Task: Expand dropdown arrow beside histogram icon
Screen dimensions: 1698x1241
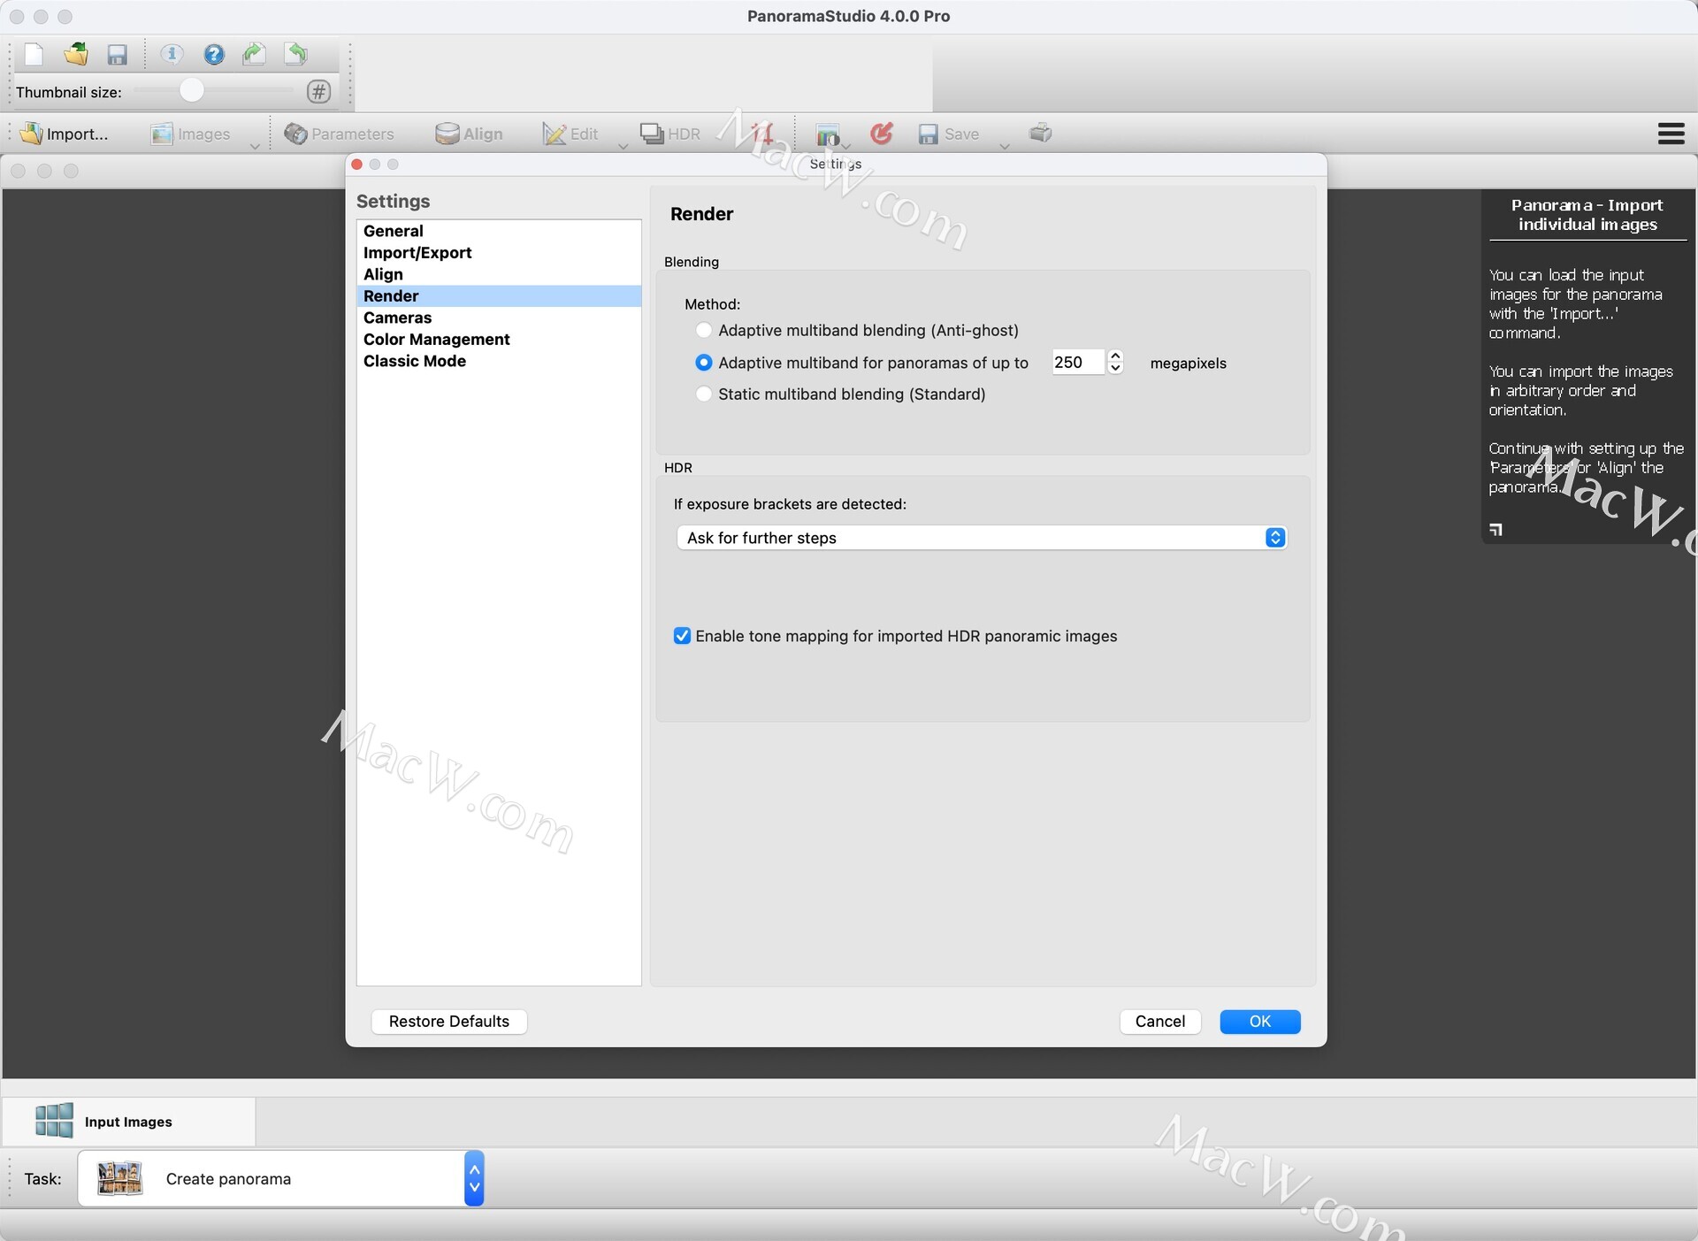Action: click(x=846, y=146)
